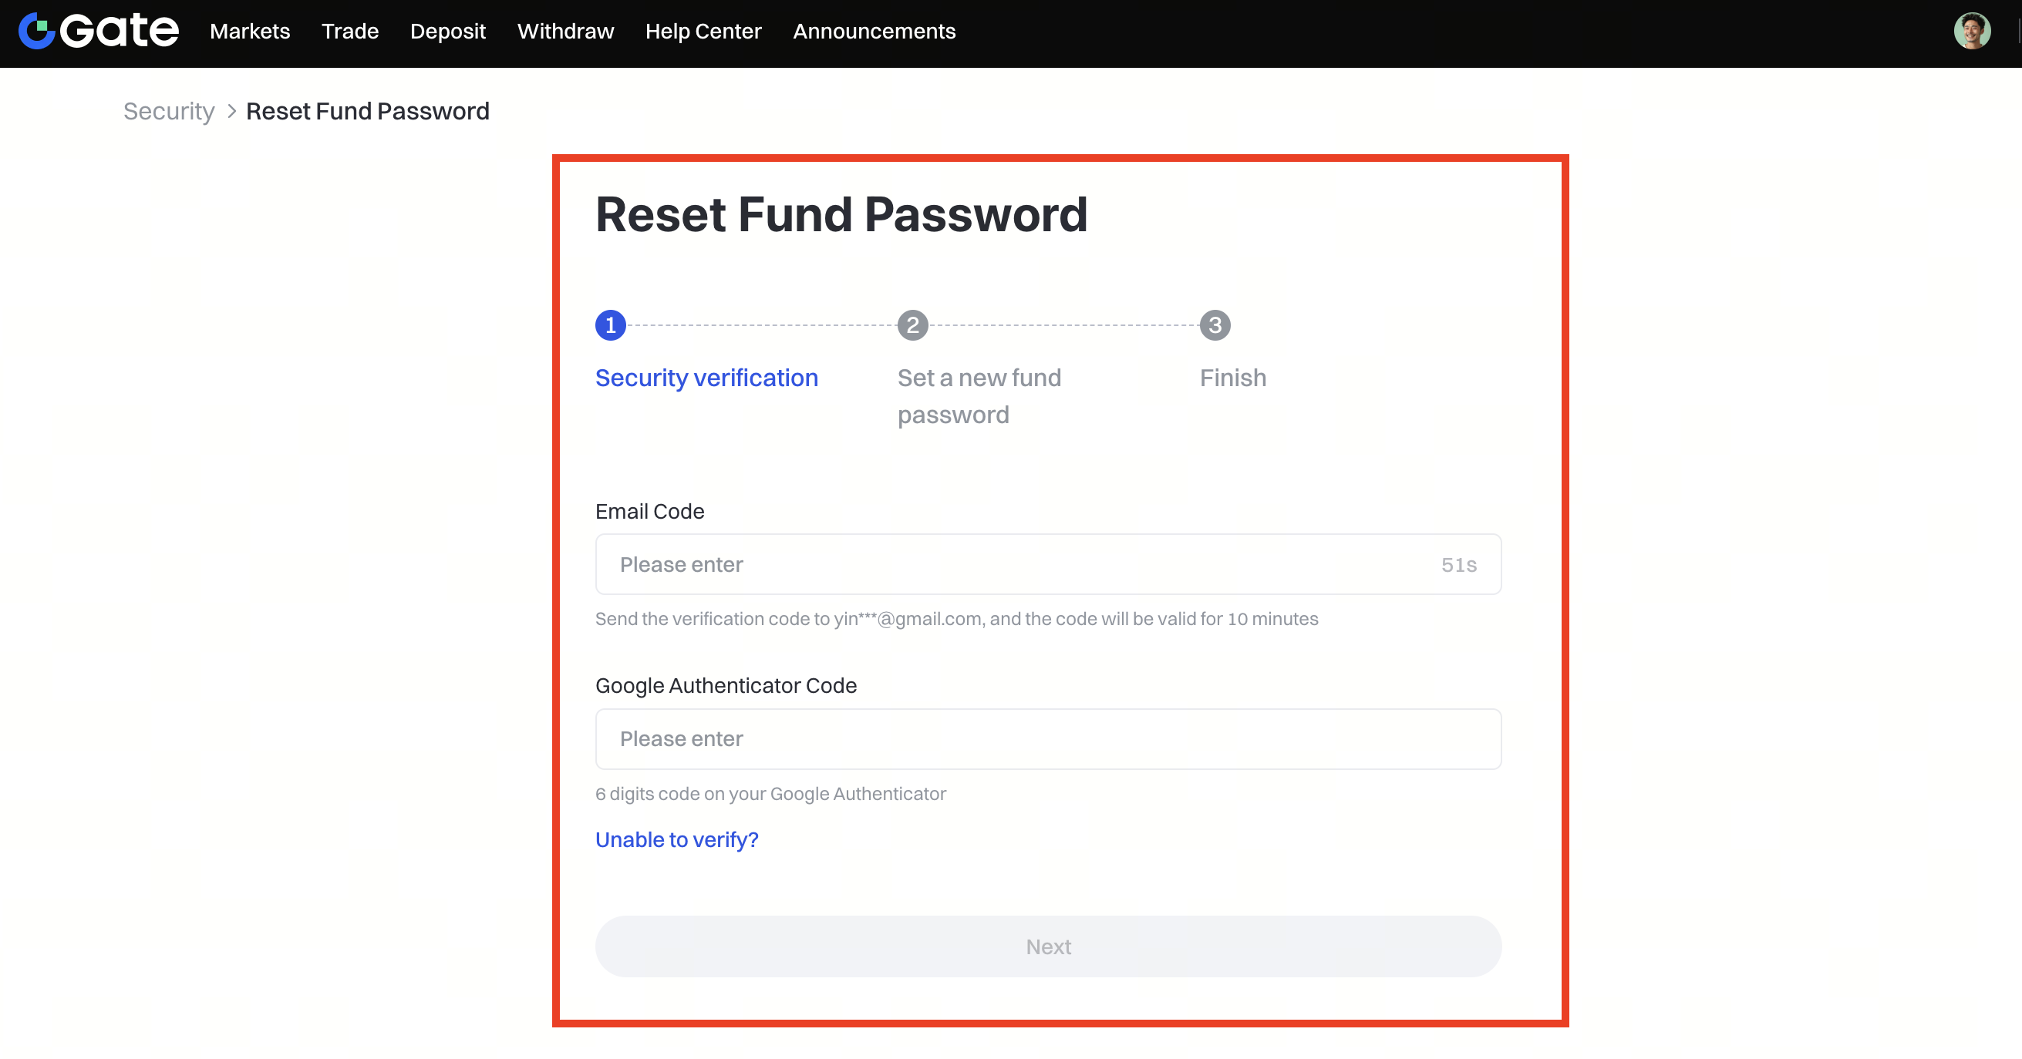Open the Help Center
Image resolution: width=2022 pixels, height=1059 pixels.
[x=703, y=32]
